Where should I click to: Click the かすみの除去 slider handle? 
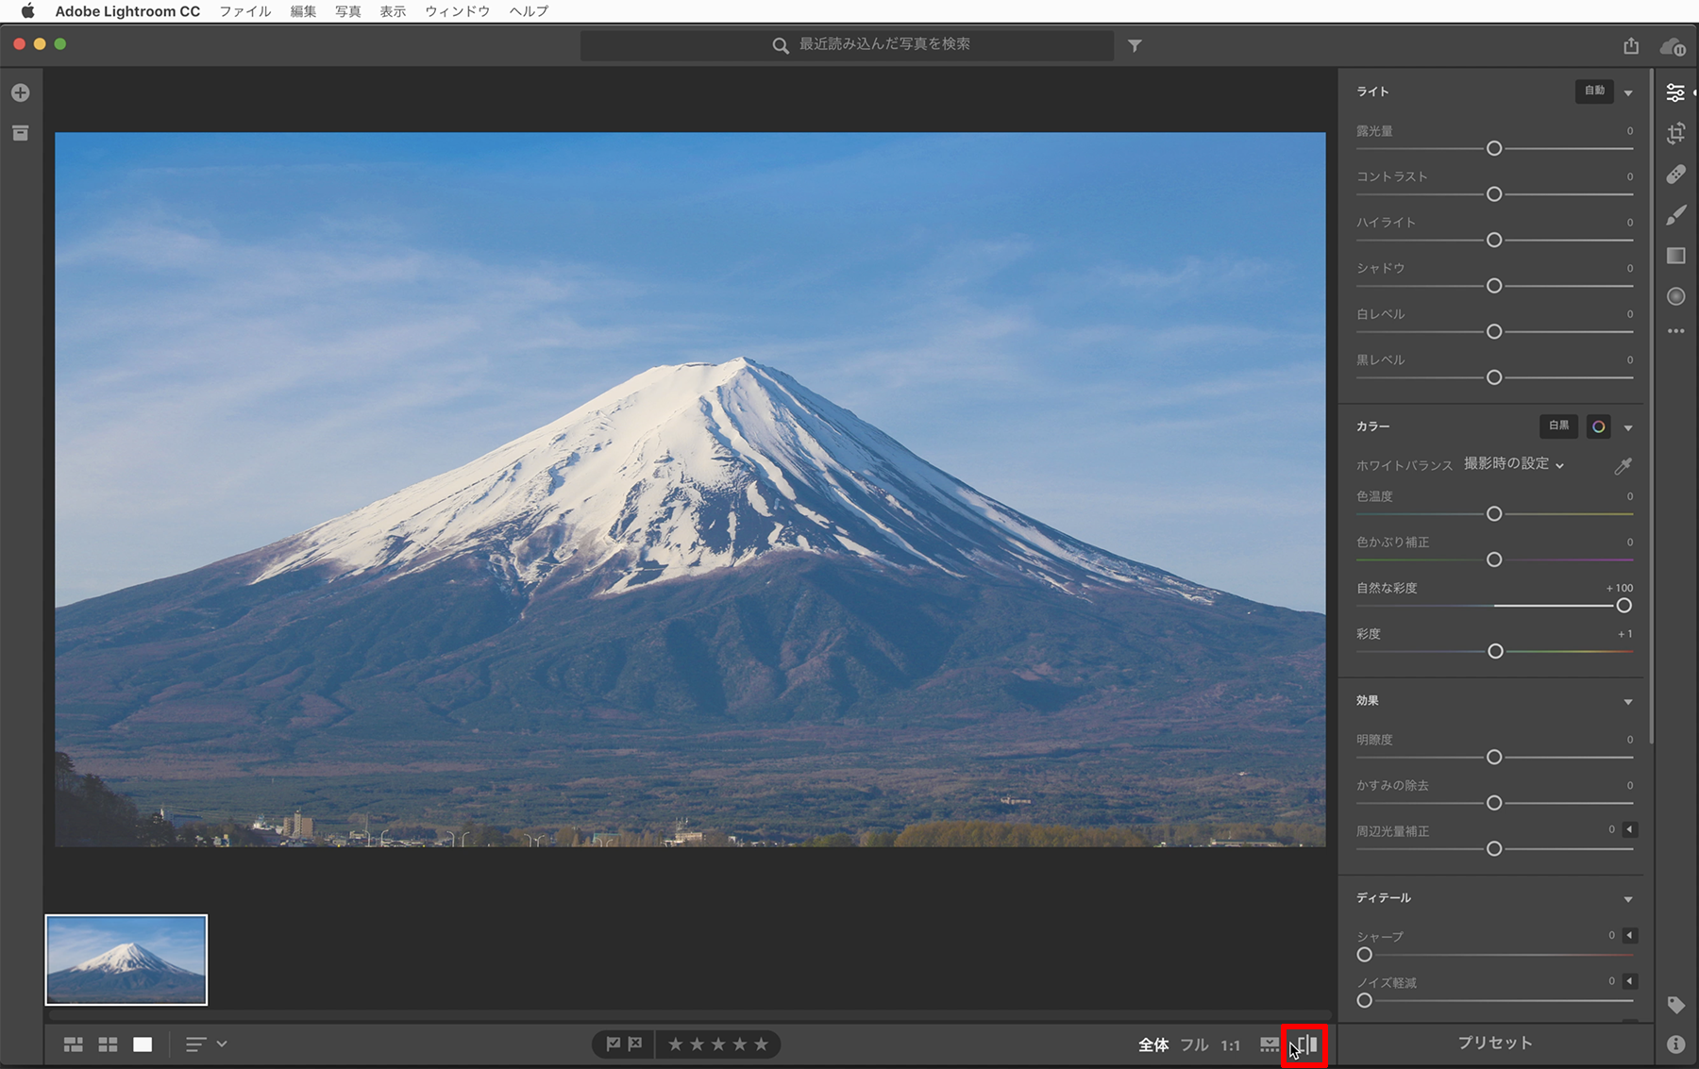tap(1494, 803)
